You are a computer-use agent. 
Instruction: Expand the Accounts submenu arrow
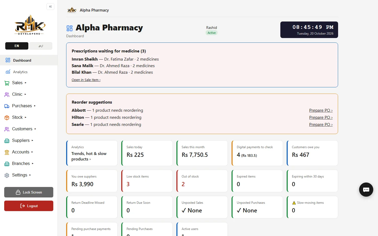[x=32, y=152]
